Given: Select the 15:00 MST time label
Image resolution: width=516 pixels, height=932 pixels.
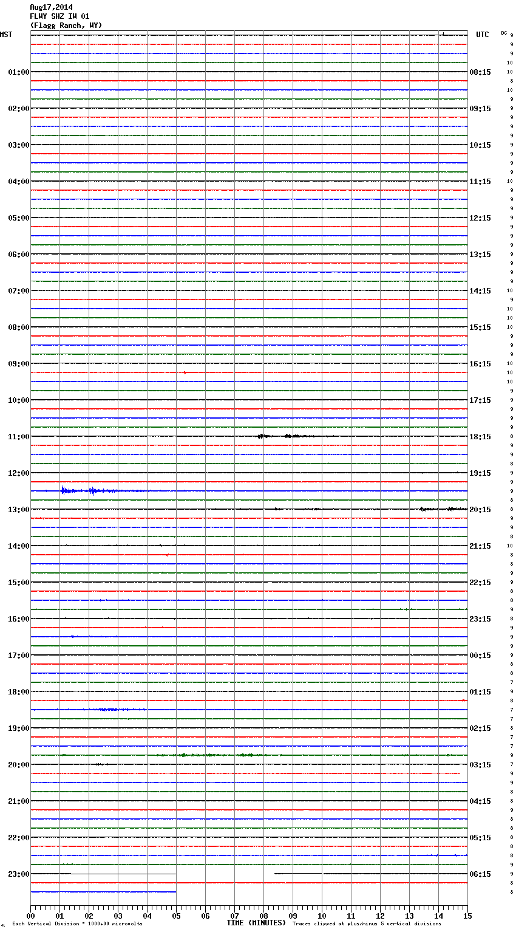Looking at the screenshot, I should tap(19, 583).
